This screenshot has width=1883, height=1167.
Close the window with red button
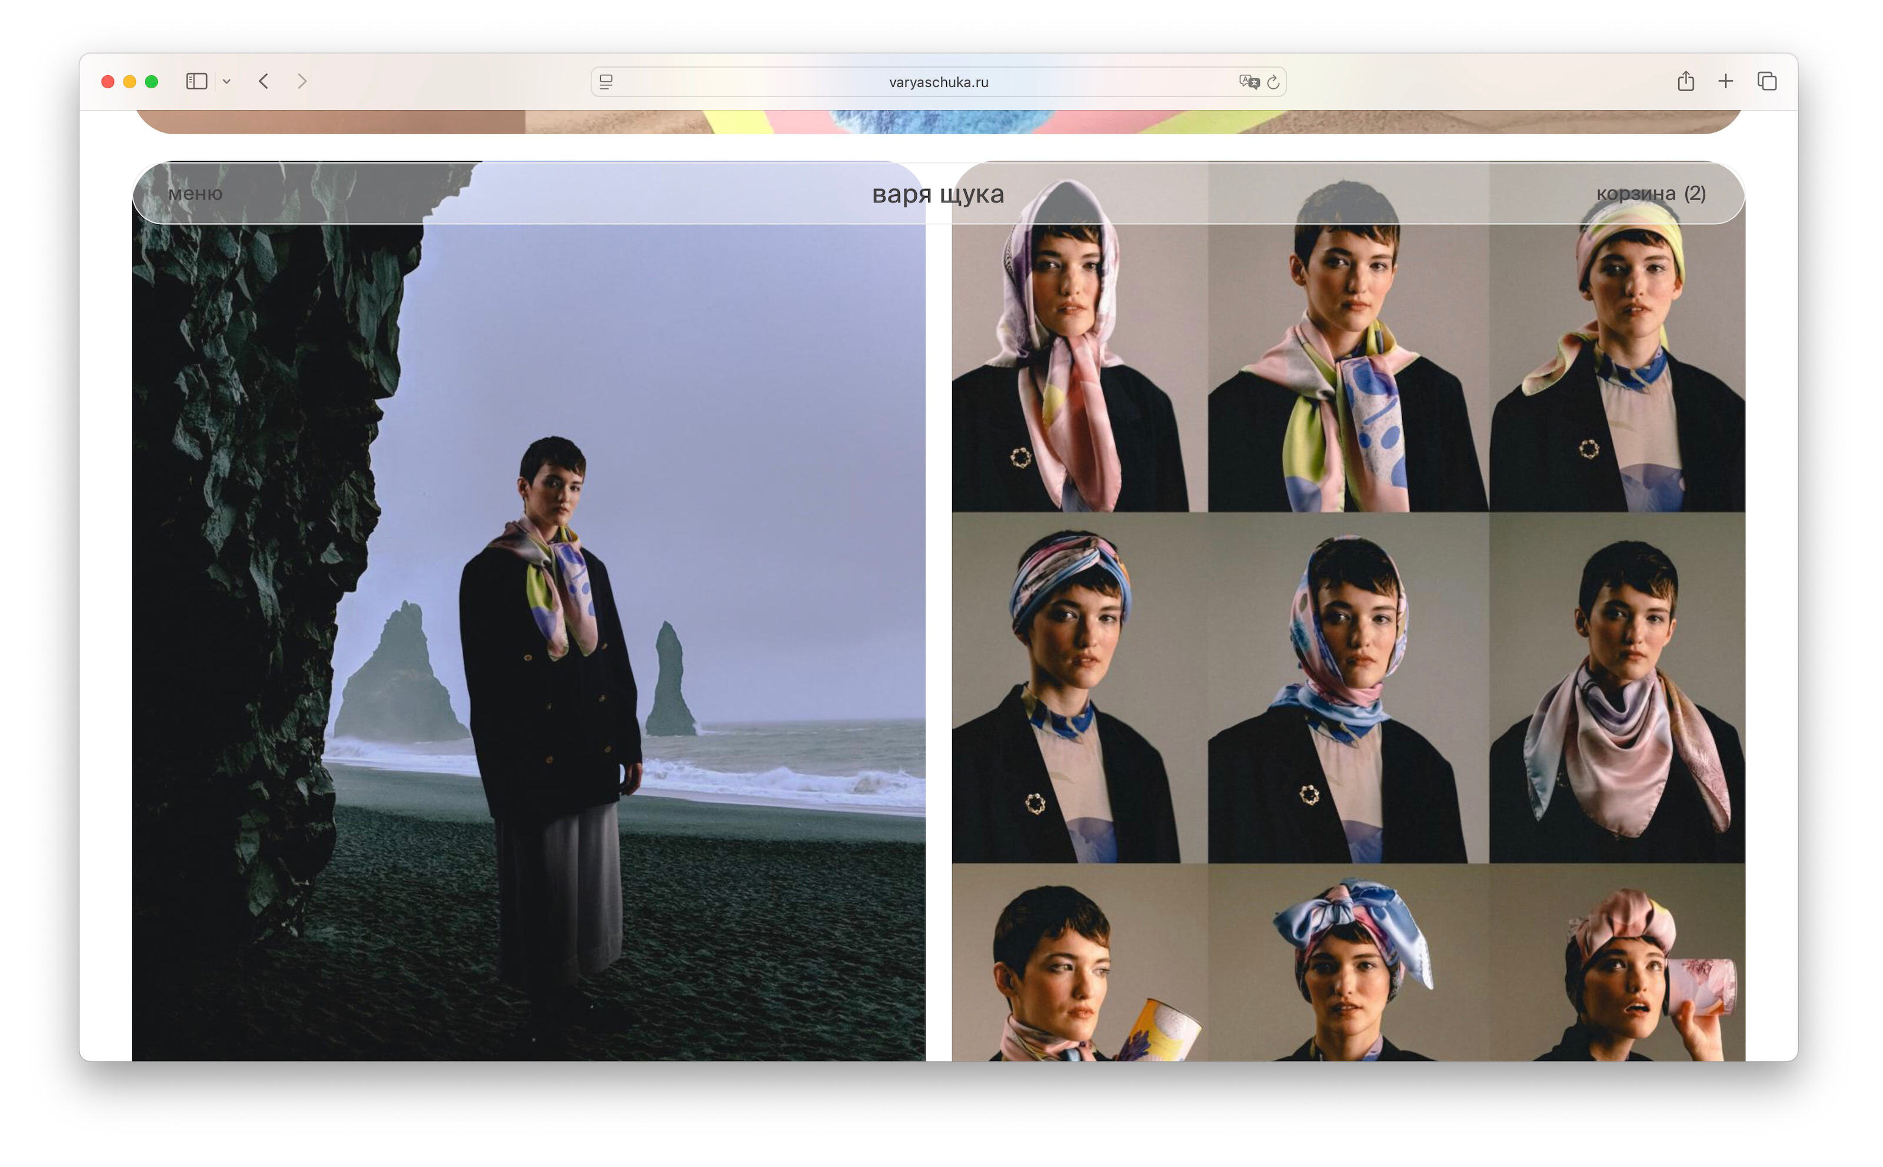point(108,82)
